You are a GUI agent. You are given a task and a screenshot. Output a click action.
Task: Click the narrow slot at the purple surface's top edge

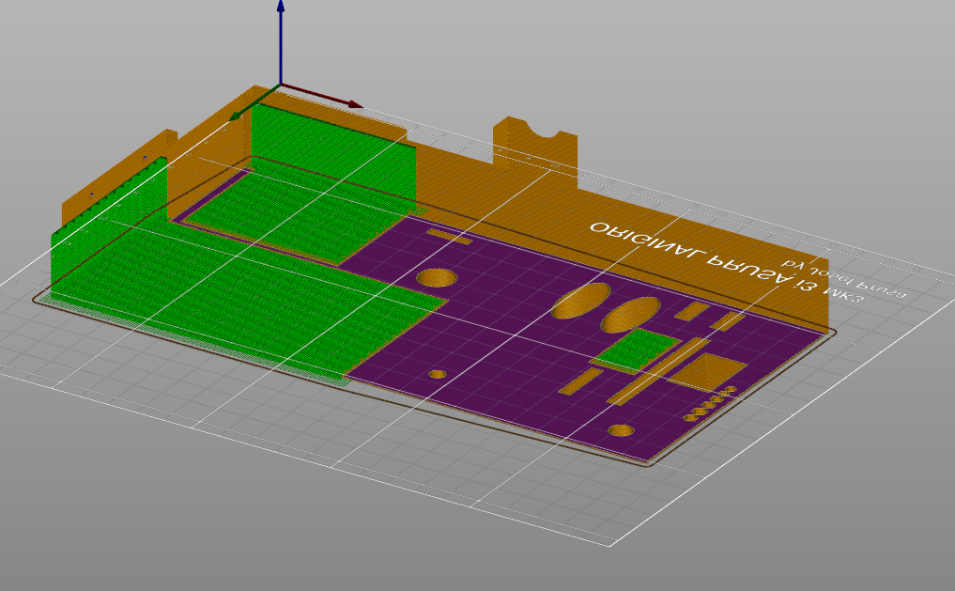point(449,236)
